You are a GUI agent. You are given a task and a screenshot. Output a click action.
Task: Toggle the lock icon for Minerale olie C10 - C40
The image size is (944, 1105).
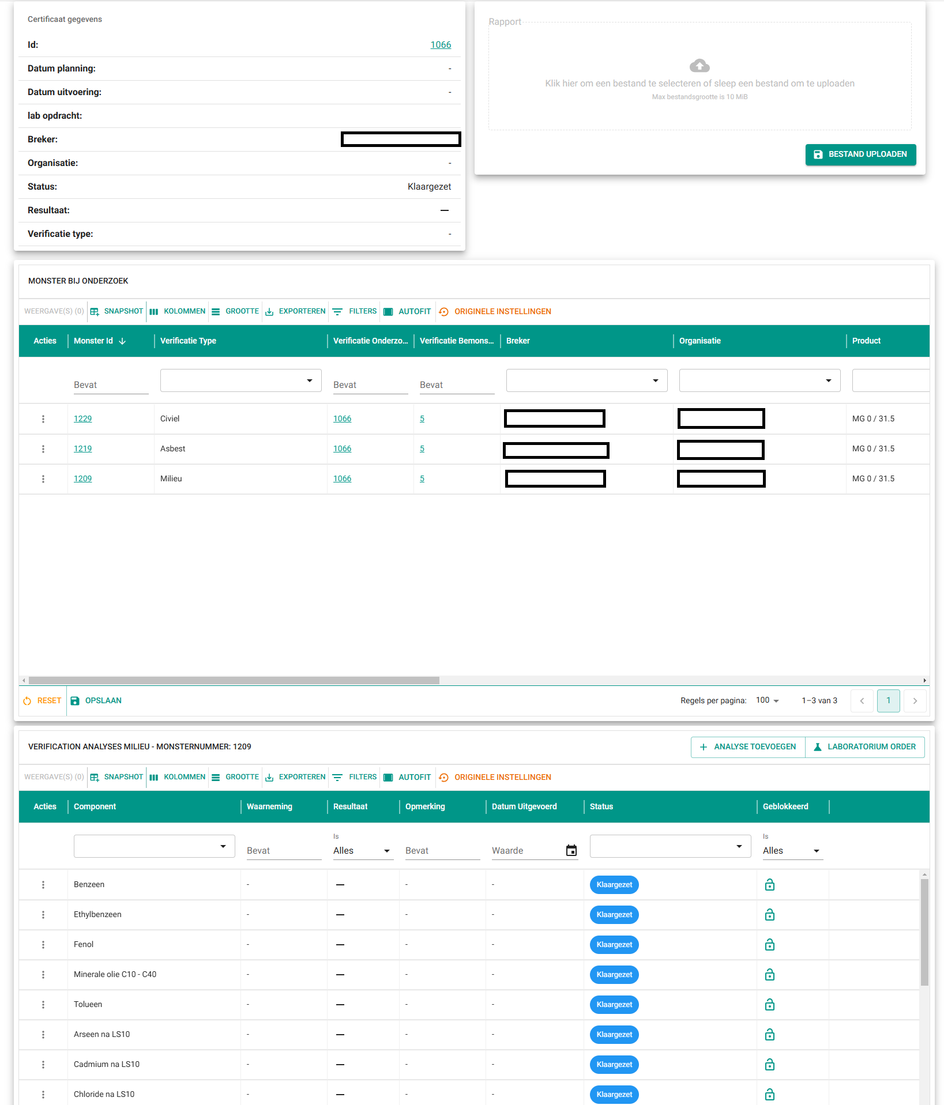[x=770, y=975]
